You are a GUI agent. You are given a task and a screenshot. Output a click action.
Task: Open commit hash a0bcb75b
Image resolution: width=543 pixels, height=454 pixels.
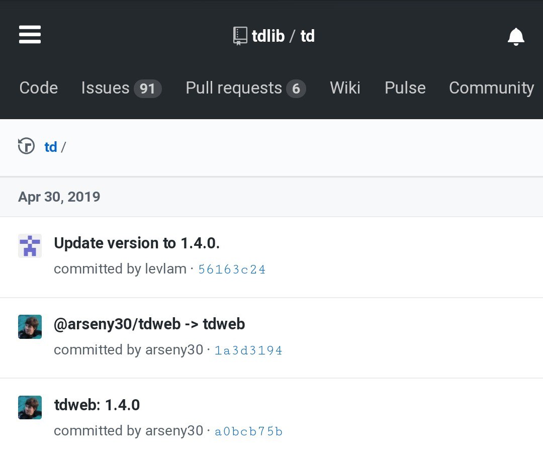(x=248, y=431)
